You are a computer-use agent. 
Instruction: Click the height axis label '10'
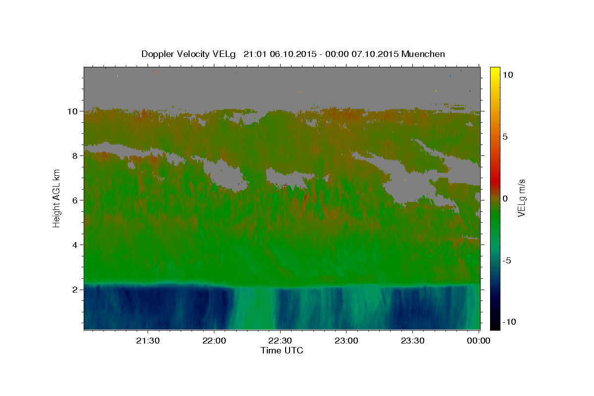[73, 111]
